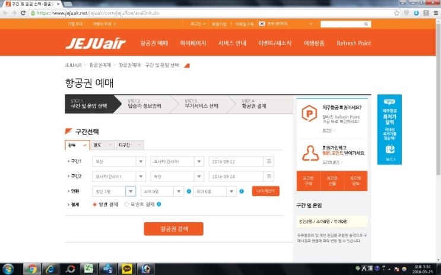Click 기업 우대 link in the top bar
This screenshot has height=275, width=441.
(x=75, y=24)
